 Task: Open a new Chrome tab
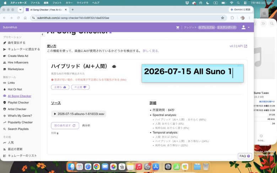pyautogui.click(x=72, y=10)
